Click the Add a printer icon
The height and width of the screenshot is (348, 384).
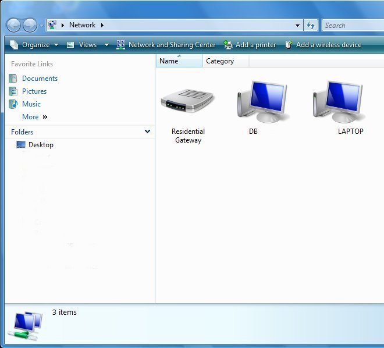click(228, 45)
